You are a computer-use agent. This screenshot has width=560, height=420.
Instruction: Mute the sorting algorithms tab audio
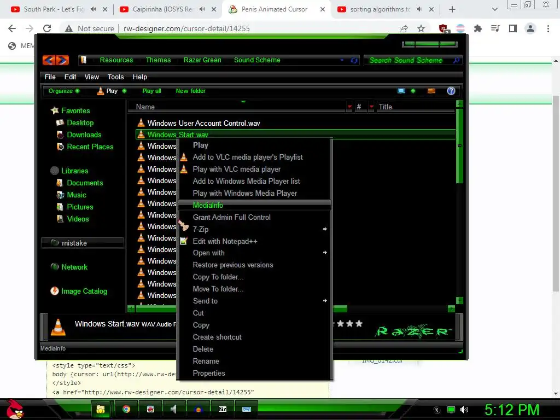(x=419, y=9)
